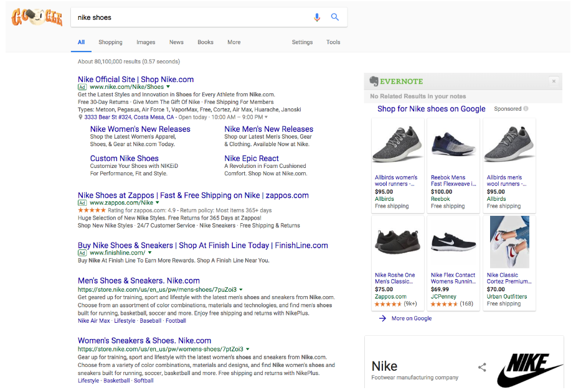
Task: Open Shop for Nike shoes on Google
Action: click(432, 109)
